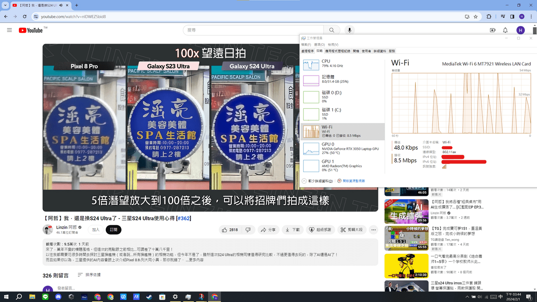This screenshot has height=302, width=537.
Task: Toggle the 中 IME input mode
Action: [501, 297]
